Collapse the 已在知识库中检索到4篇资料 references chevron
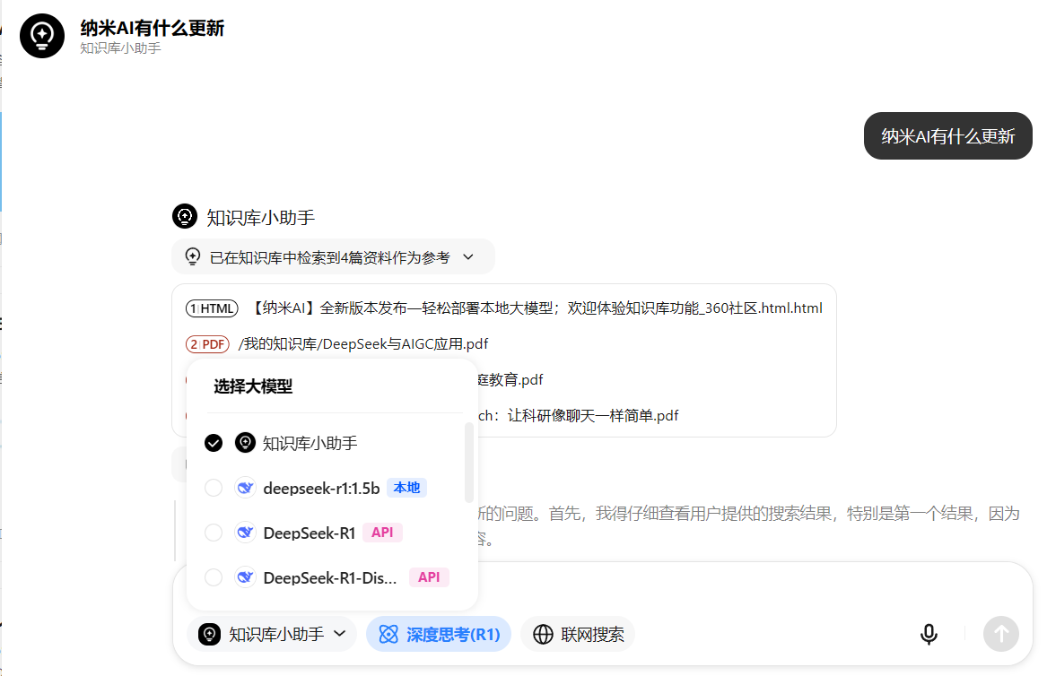1047x676 pixels. 467,257
